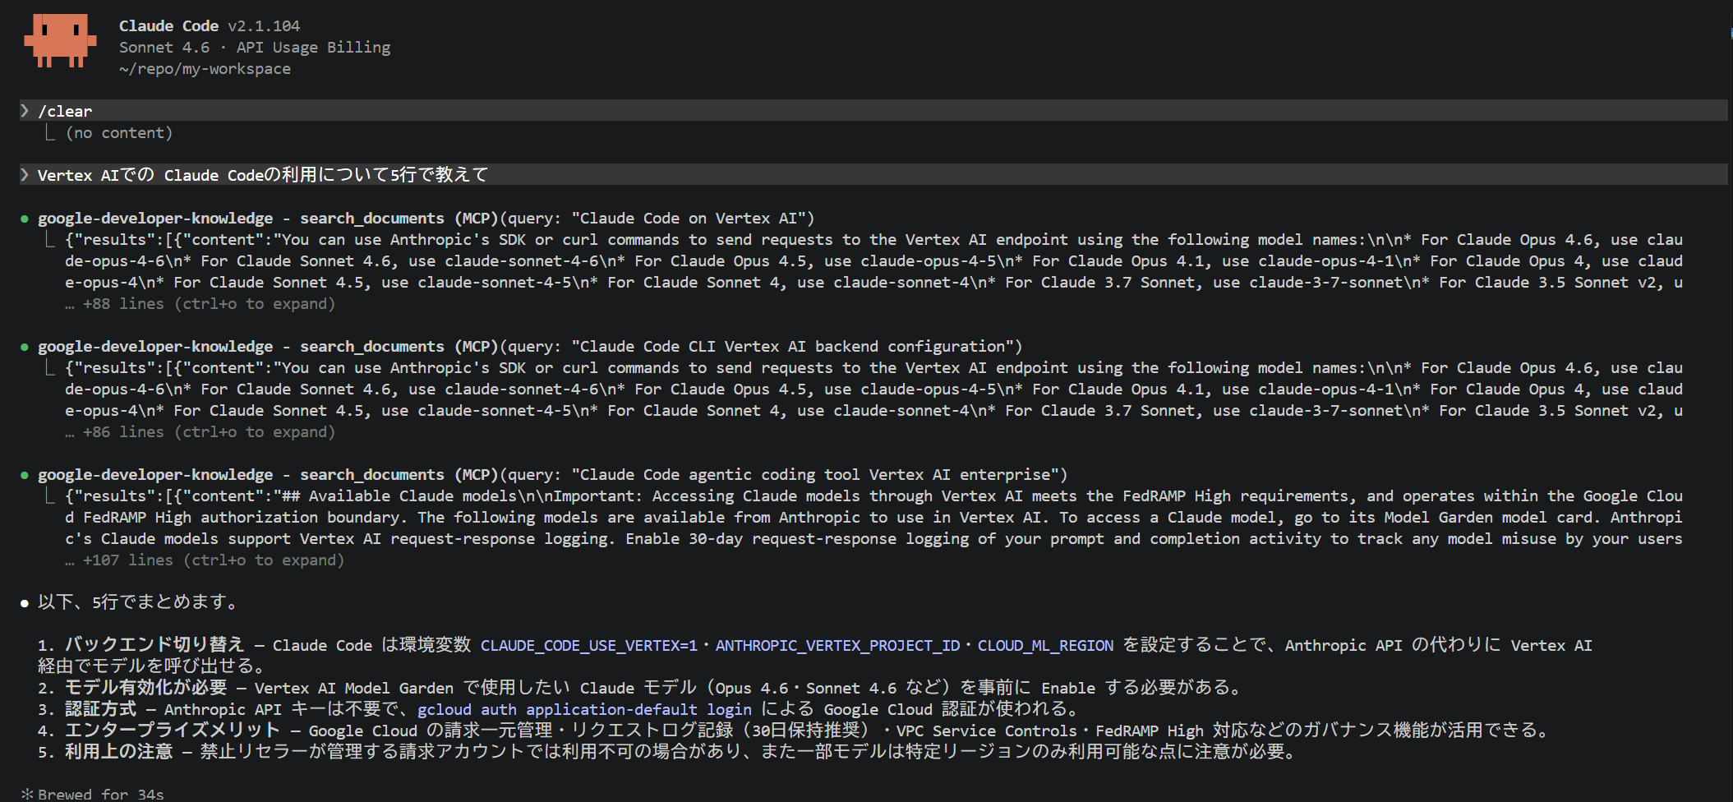Viewport: 1733px width, 802px height.
Task: Click the green bullet beside second search_documents call
Action: click(x=25, y=346)
